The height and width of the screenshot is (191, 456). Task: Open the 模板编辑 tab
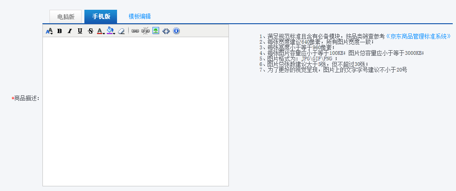(139, 16)
